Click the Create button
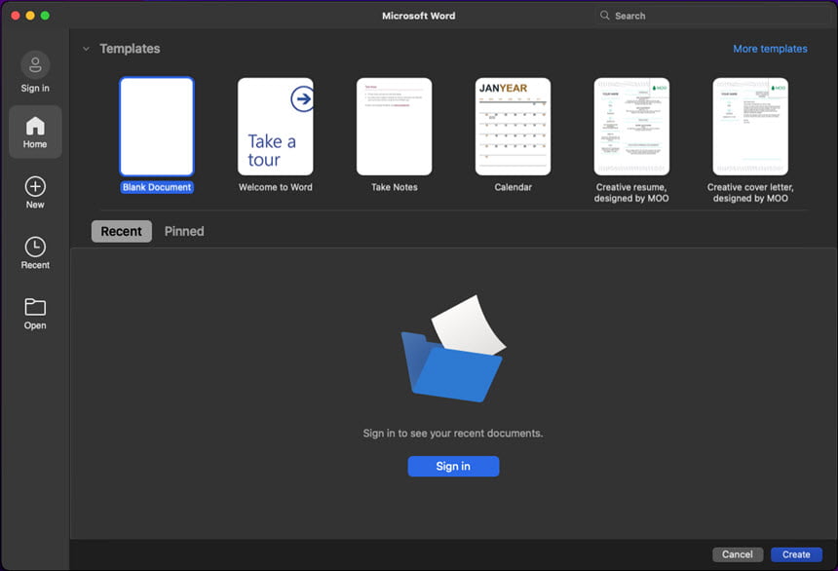Image resolution: width=838 pixels, height=571 pixels. [x=796, y=554]
